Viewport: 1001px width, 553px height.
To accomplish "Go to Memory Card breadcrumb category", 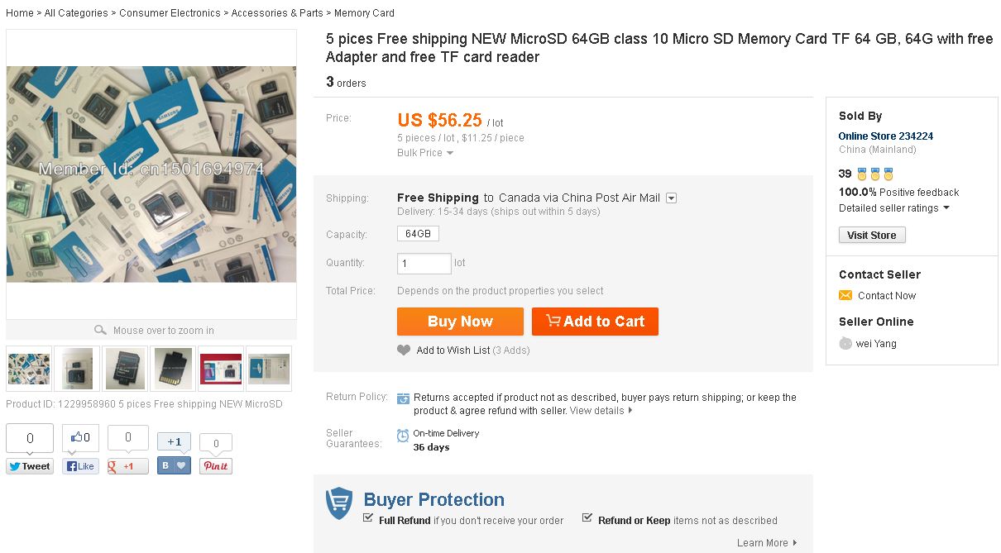I will click(x=364, y=13).
